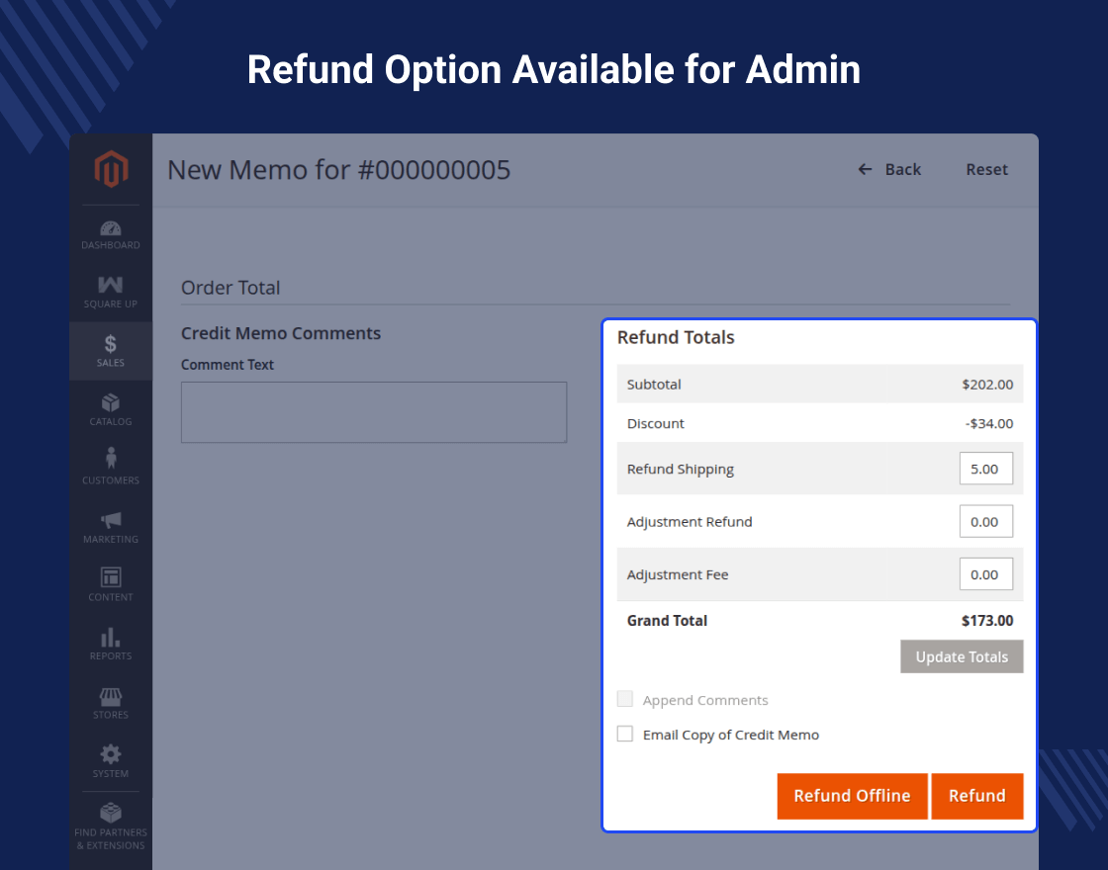The width and height of the screenshot is (1108, 870).
Task: Open the Square Up sidebar icon
Action: point(111,286)
